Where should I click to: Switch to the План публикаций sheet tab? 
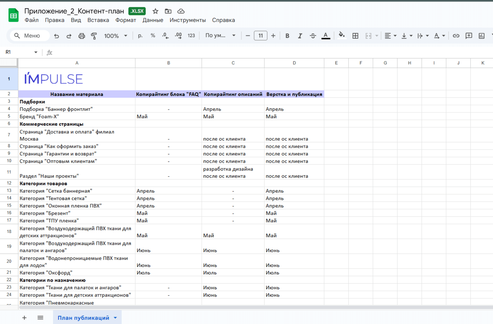(84, 318)
